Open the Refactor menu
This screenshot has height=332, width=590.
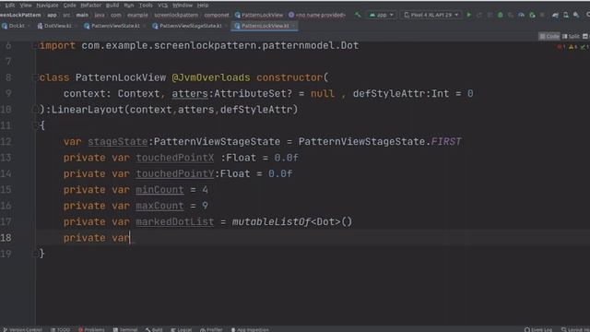click(91, 6)
